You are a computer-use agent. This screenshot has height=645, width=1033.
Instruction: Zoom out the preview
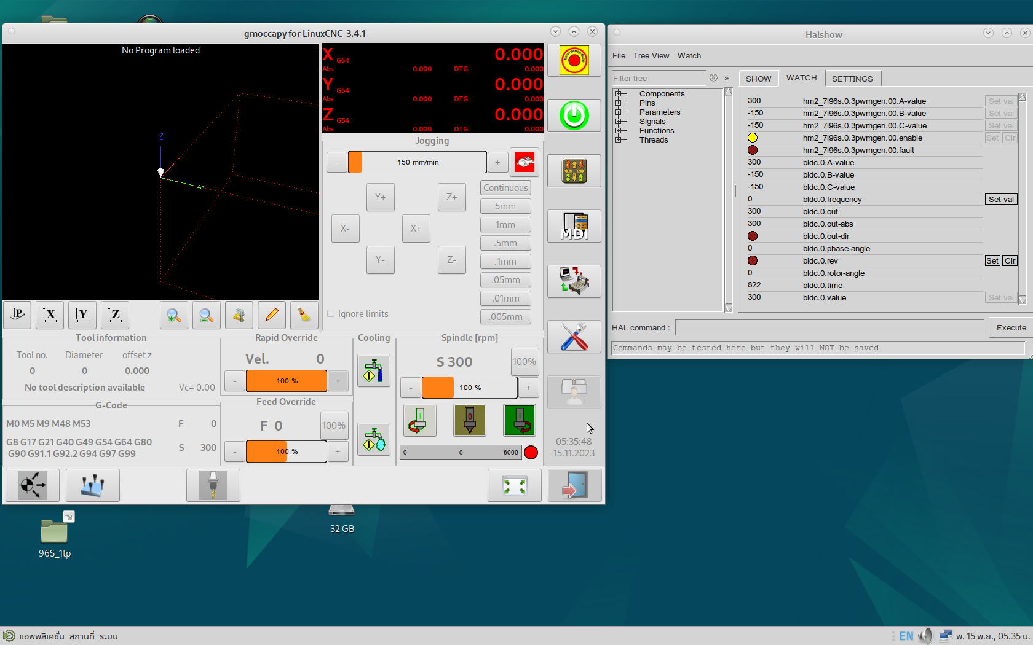(207, 315)
